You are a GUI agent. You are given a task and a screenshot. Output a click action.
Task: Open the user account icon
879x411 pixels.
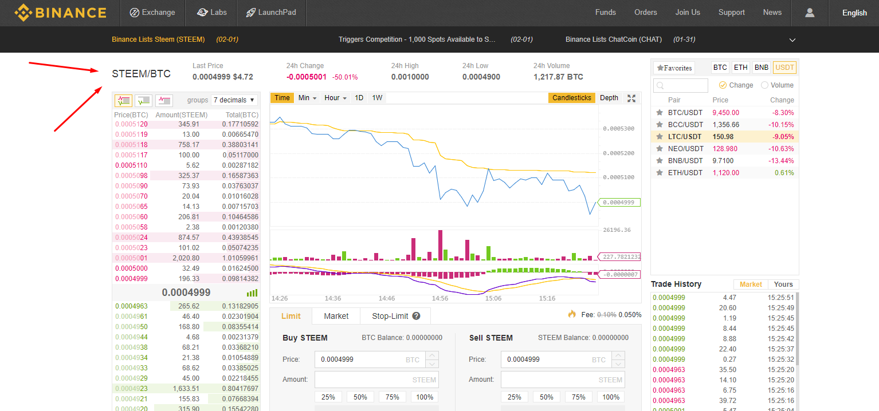click(x=810, y=13)
